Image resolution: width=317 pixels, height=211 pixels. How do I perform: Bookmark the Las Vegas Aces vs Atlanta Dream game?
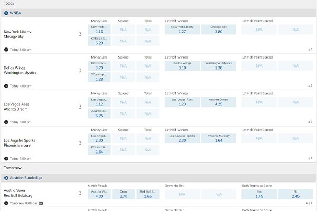(80, 107)
